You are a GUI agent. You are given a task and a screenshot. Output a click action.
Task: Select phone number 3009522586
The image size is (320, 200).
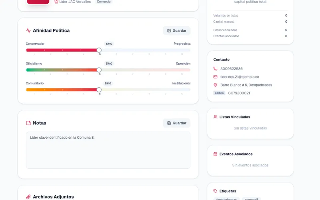coord(232,69)
